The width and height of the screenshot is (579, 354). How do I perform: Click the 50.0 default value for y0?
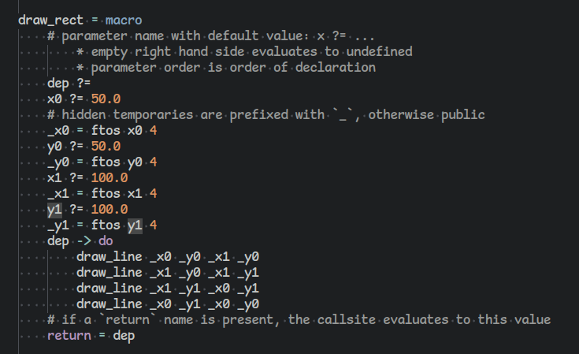point(106,147)
